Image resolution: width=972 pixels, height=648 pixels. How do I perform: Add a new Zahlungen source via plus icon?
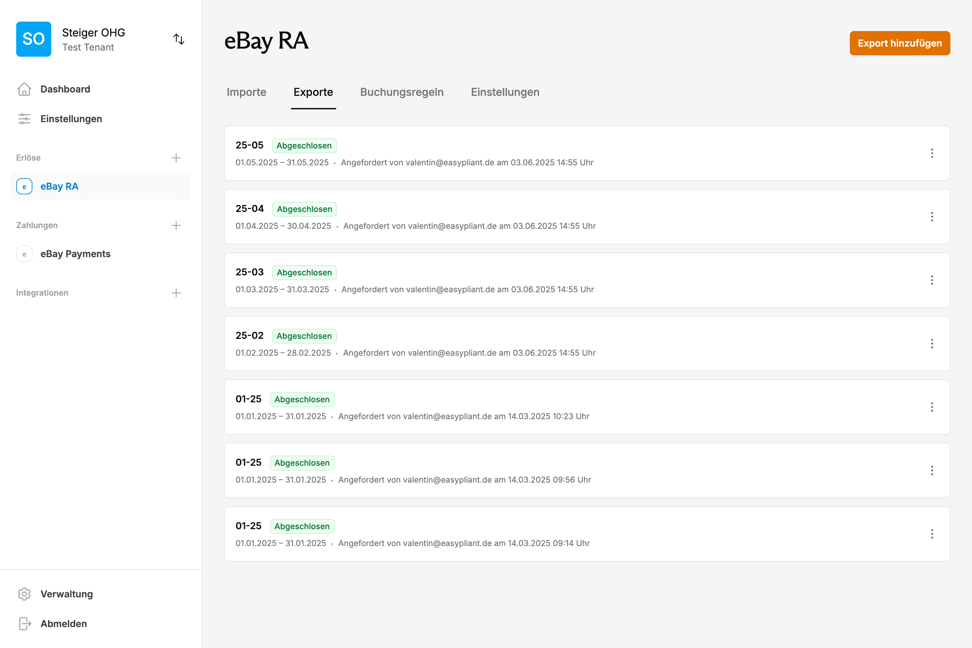pos(176,225)
